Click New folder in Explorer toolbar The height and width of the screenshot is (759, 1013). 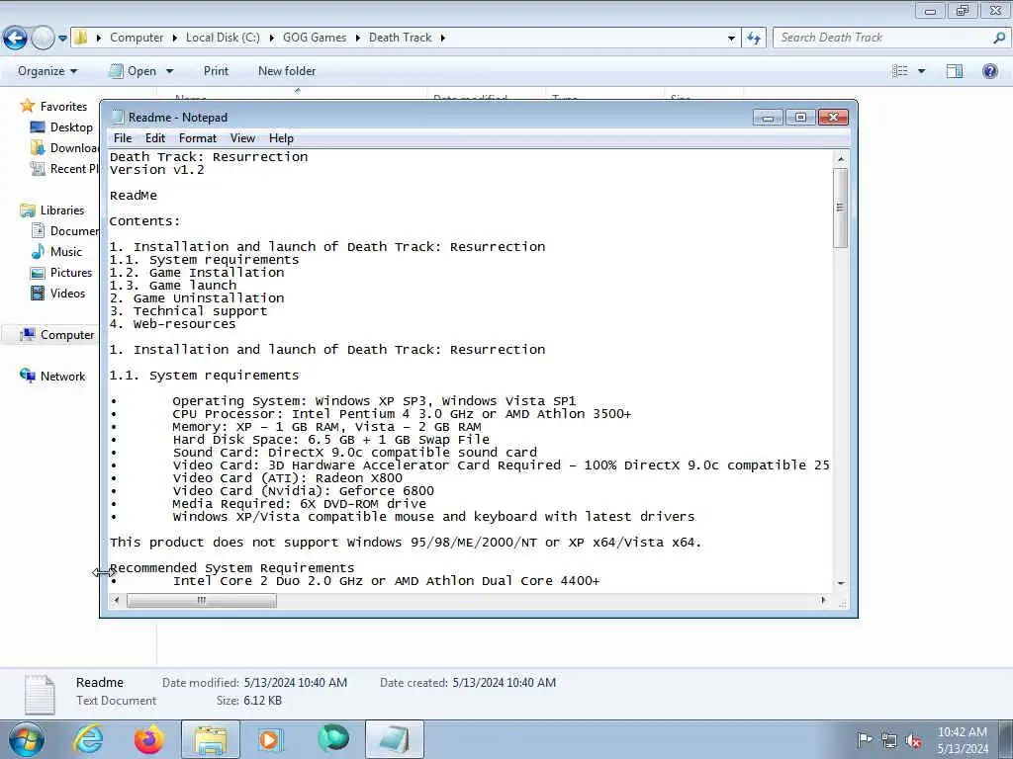pos(287,71)
